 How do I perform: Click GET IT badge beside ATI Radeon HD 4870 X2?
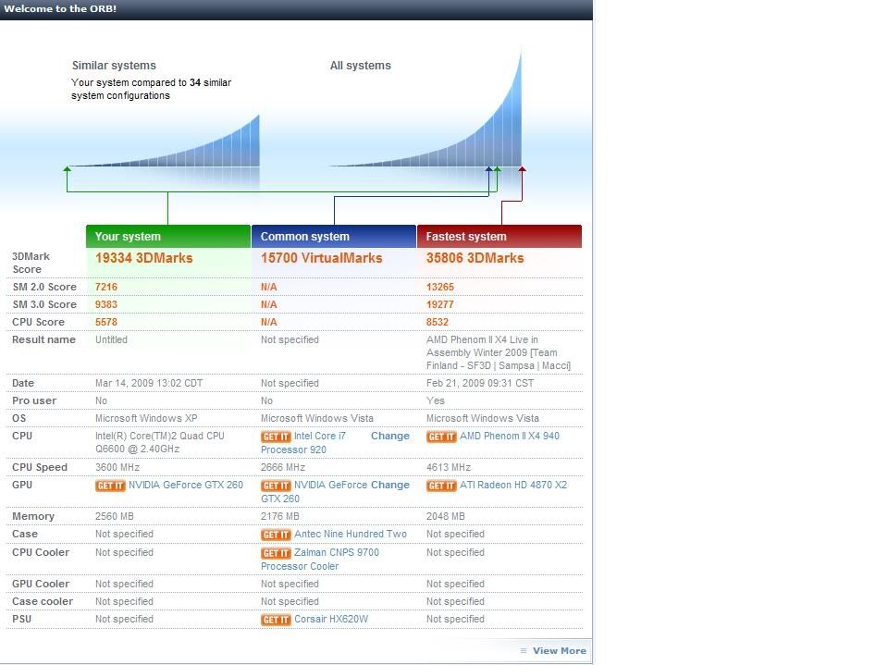(441, 486)
